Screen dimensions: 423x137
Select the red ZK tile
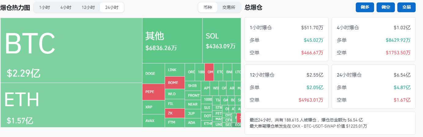pos(175,113)
